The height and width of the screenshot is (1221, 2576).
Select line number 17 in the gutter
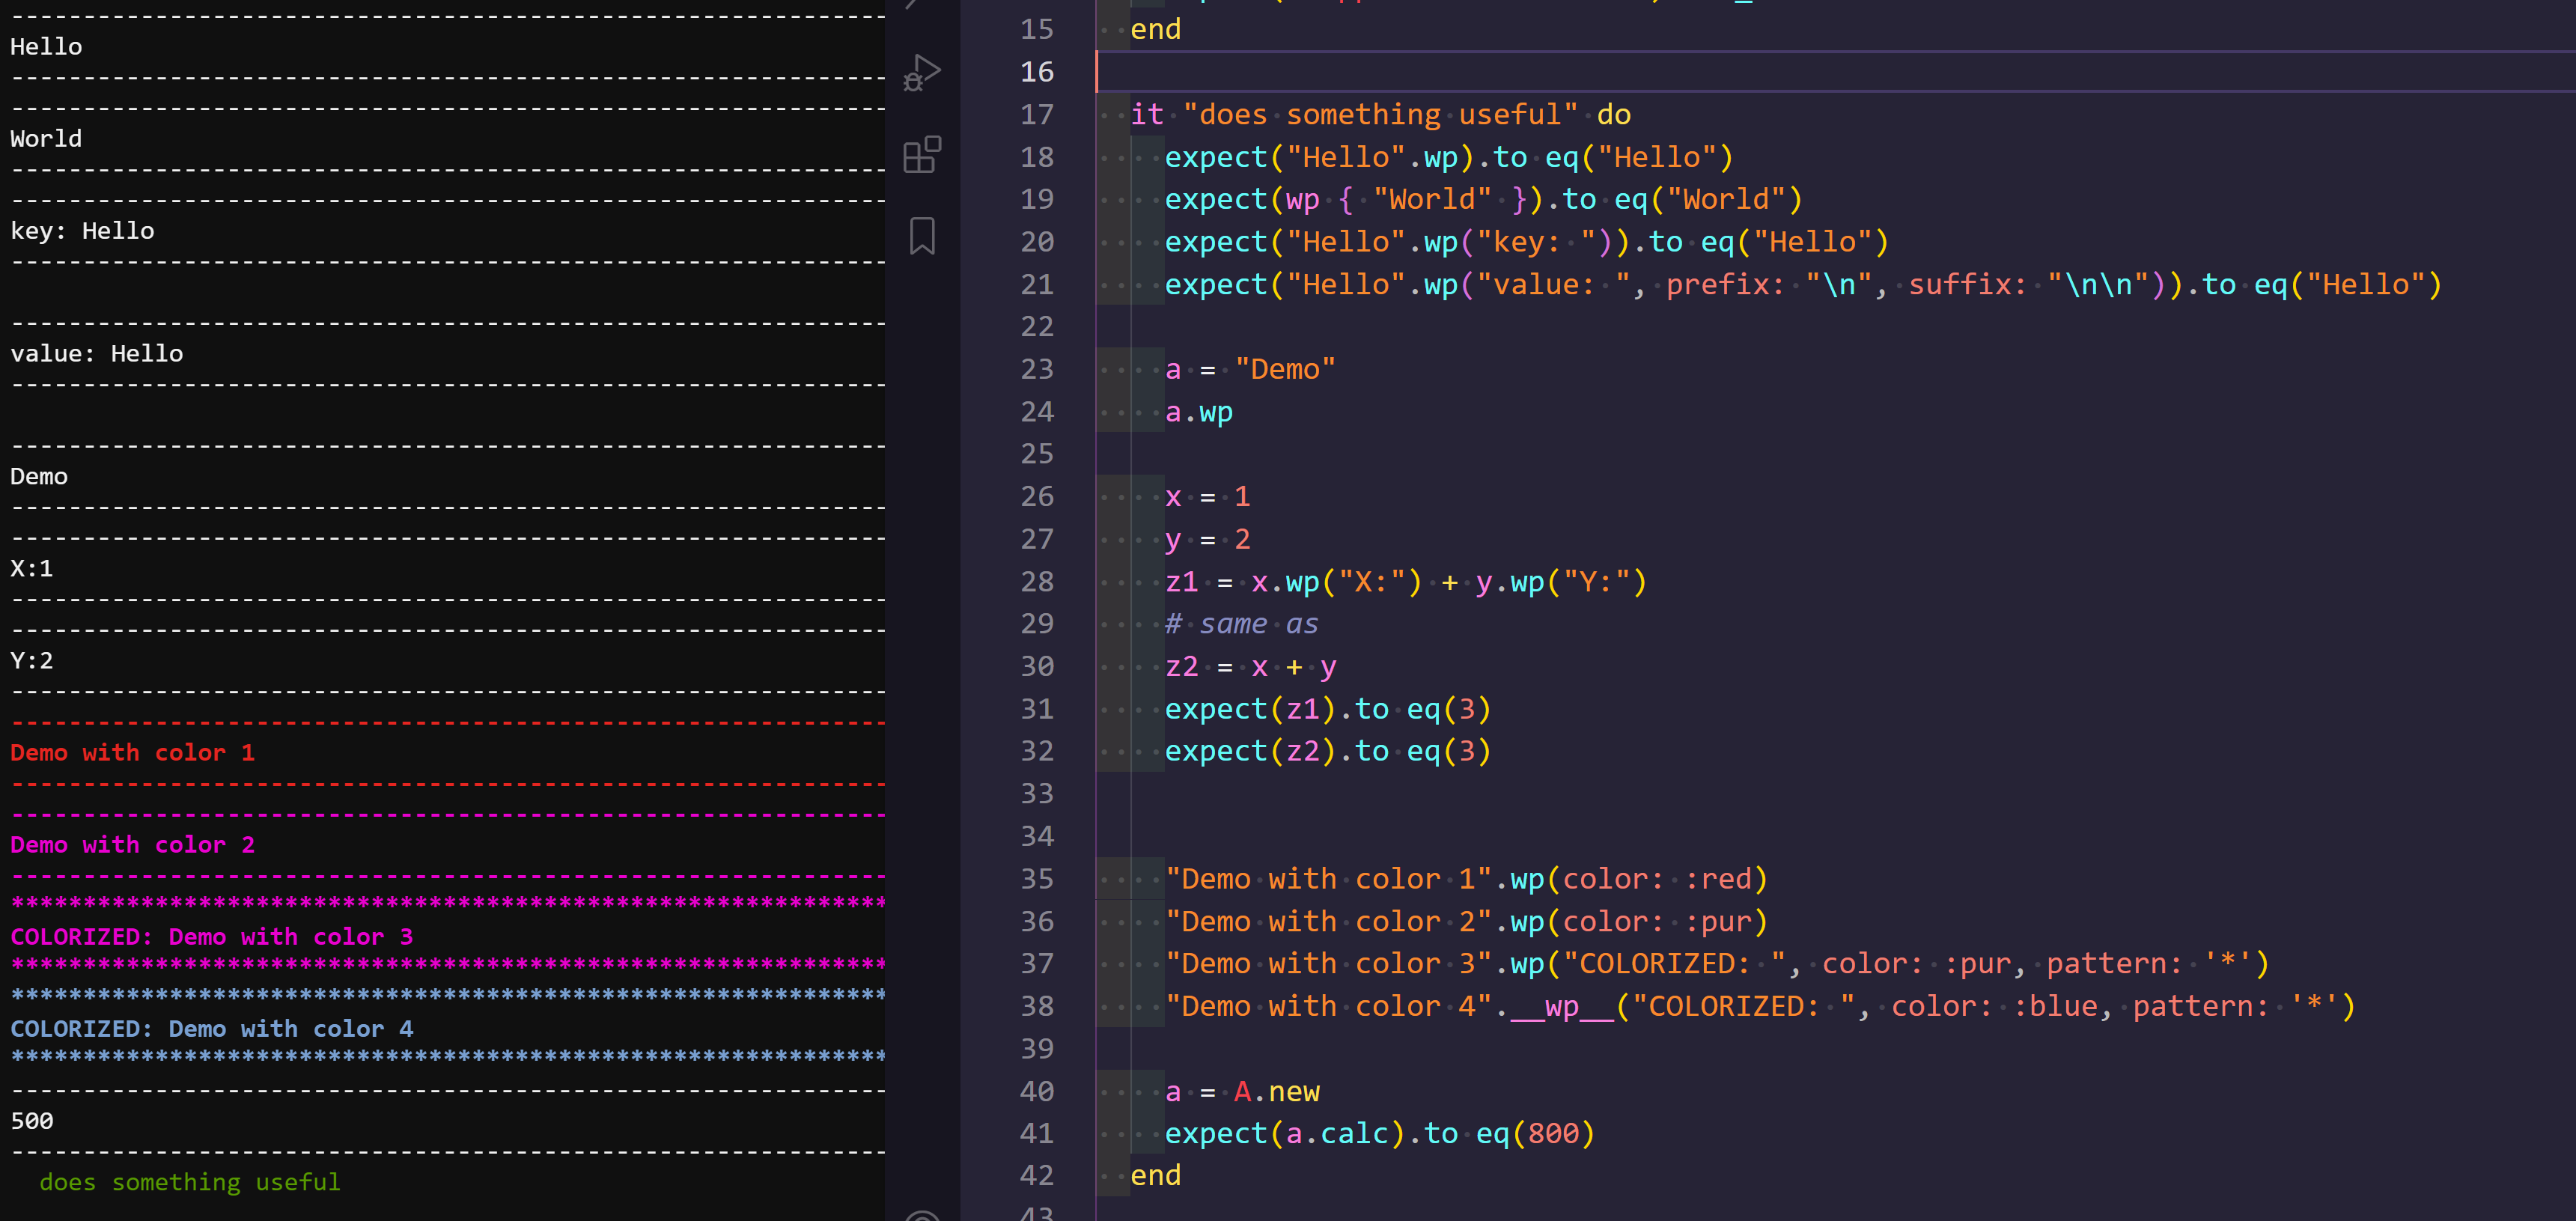[x=1036, y=114]
